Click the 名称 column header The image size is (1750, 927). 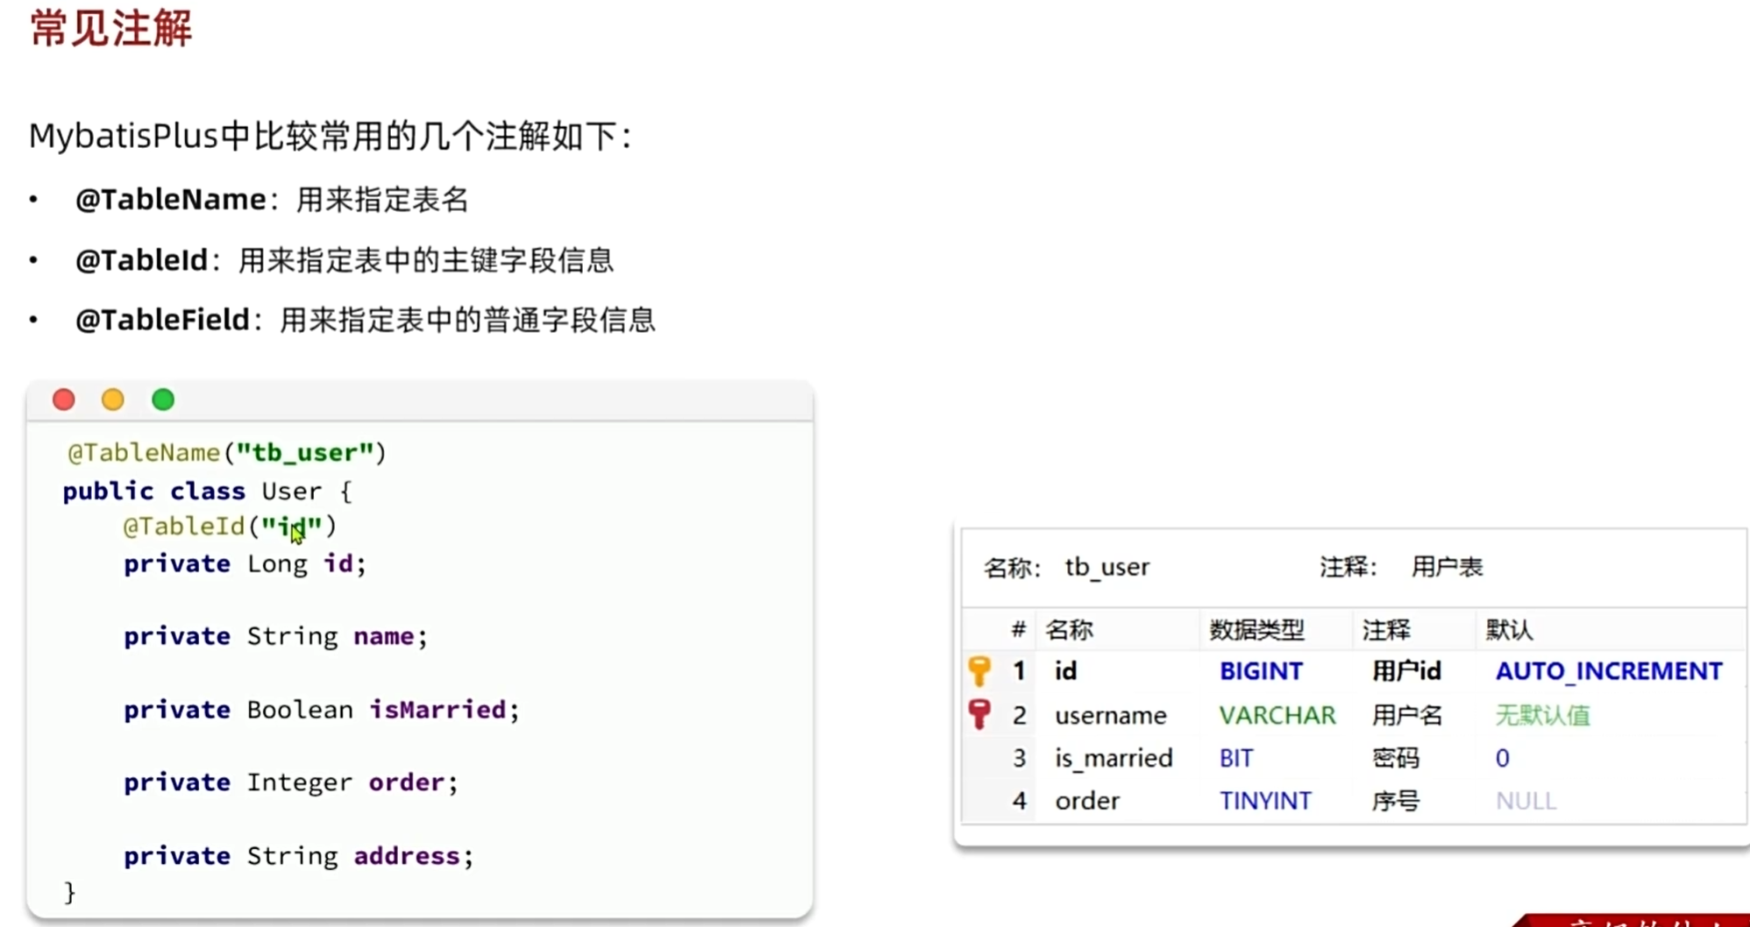point(1070,630)
